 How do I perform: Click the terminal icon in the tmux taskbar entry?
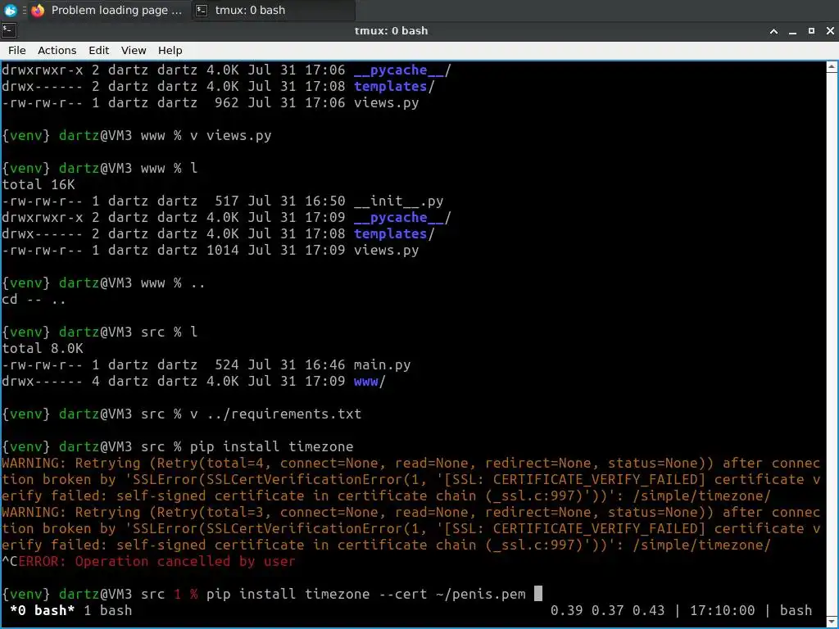[202, 10]
